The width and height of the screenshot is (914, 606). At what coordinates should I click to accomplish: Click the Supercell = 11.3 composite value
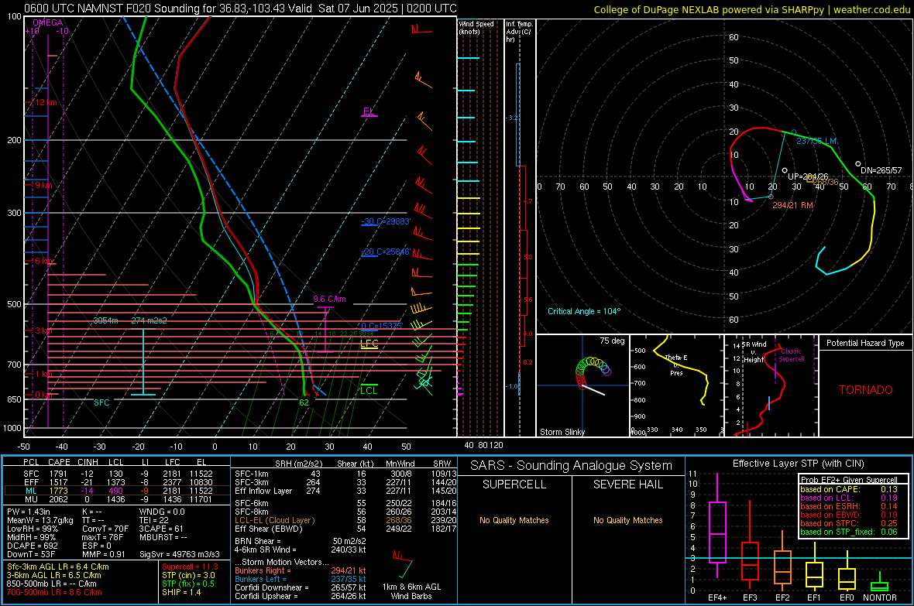(190, 567)
